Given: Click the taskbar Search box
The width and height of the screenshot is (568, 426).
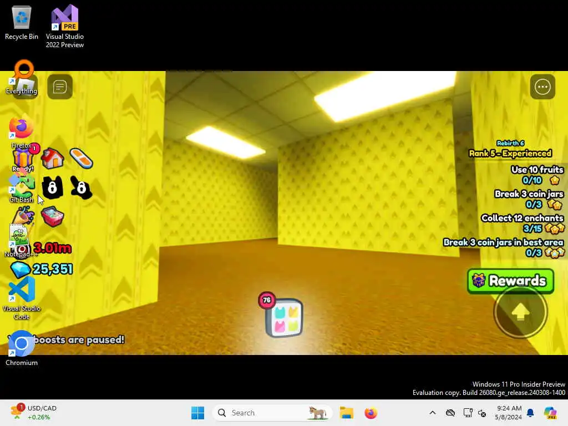Looking at the screenshot, I should click(272, 413).
